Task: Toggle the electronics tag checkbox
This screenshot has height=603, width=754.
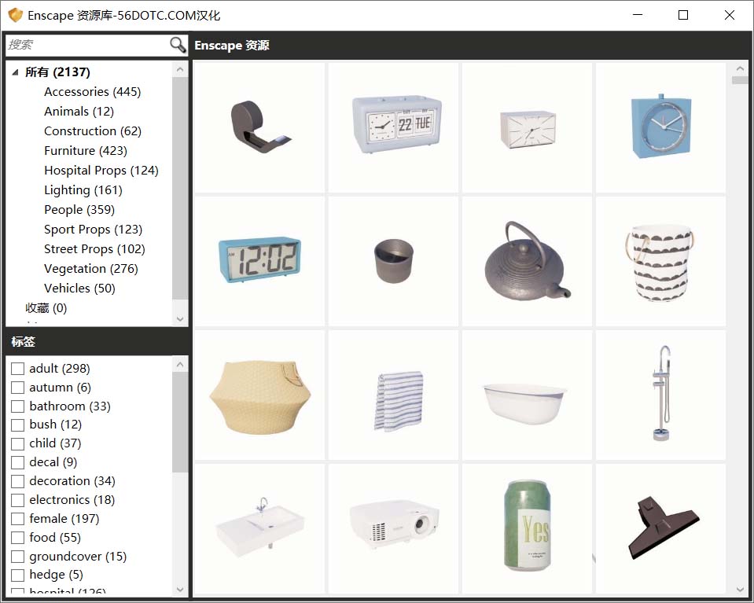Action: pos(18,500)
